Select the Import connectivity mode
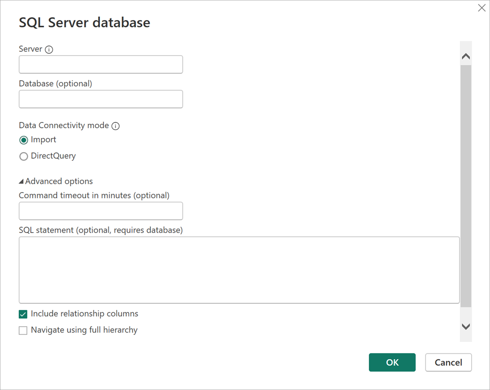 [24, 140]
